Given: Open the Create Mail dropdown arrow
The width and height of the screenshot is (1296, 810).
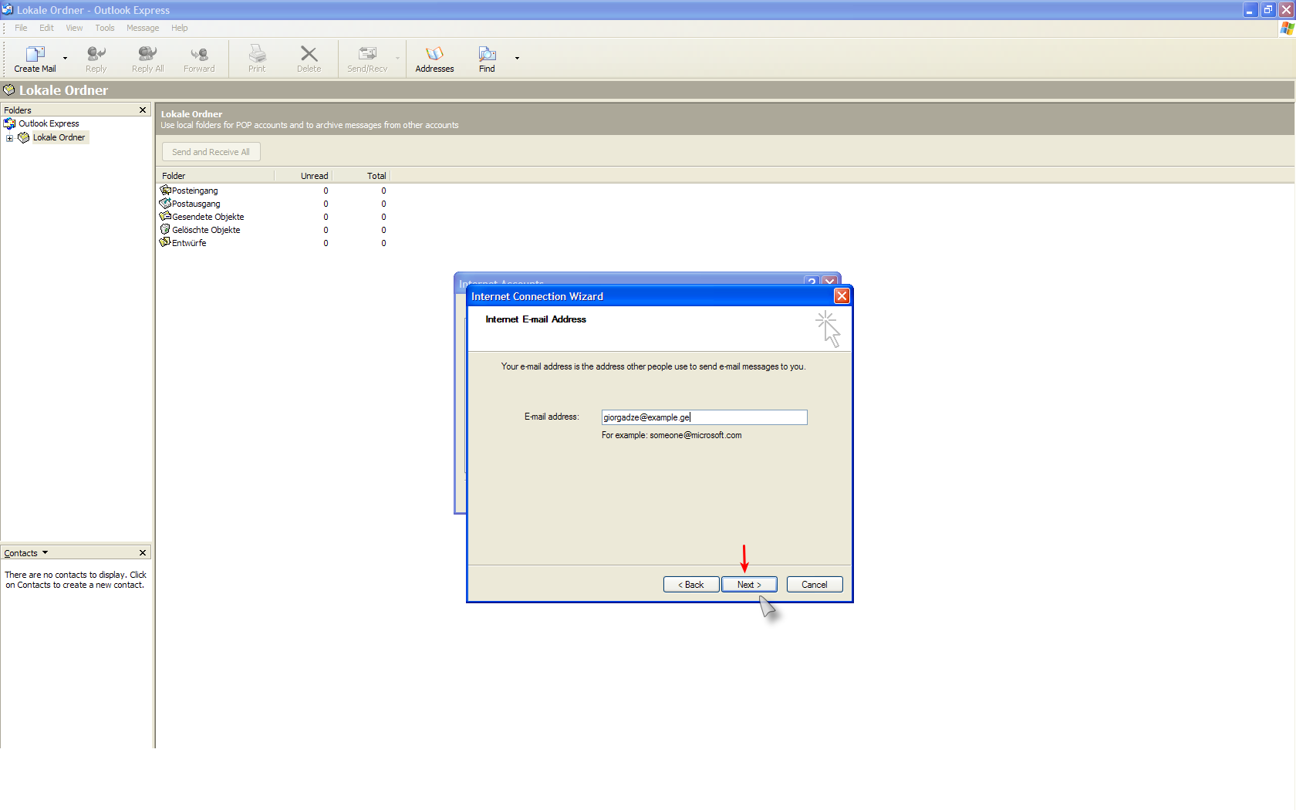Looking at the screenshot, I should point(65,59).
